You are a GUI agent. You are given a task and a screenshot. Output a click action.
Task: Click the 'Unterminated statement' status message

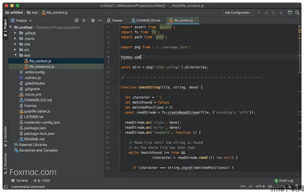click(28, 187)
